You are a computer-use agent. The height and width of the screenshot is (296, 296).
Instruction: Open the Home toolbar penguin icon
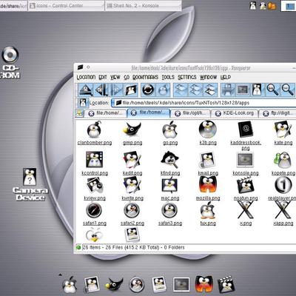tap(131, 90)
